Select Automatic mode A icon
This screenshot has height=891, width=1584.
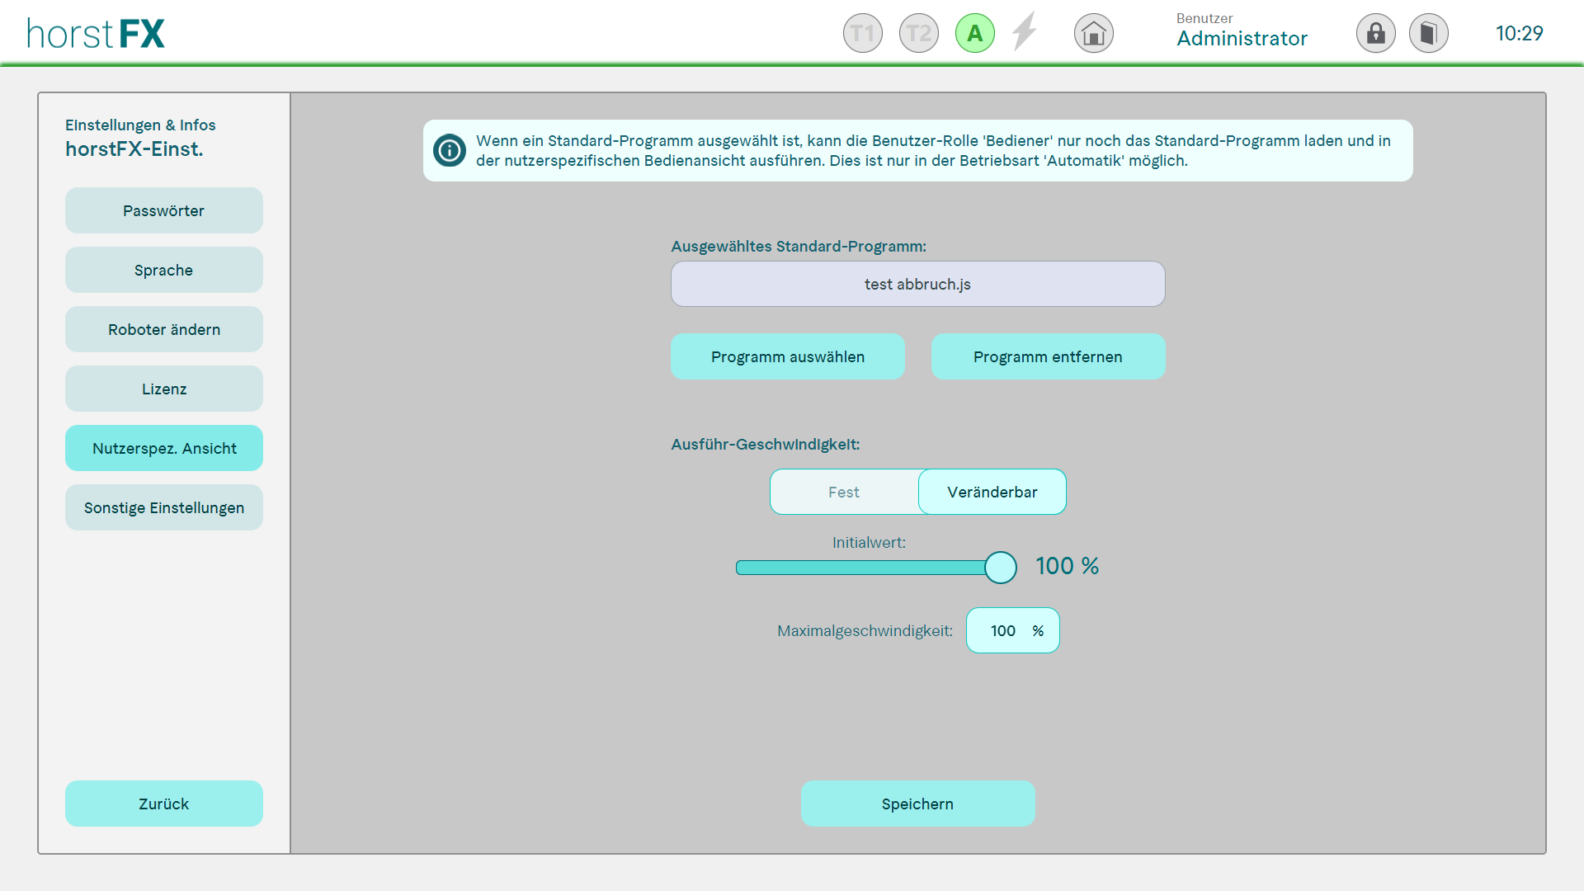tap(974, 34)
